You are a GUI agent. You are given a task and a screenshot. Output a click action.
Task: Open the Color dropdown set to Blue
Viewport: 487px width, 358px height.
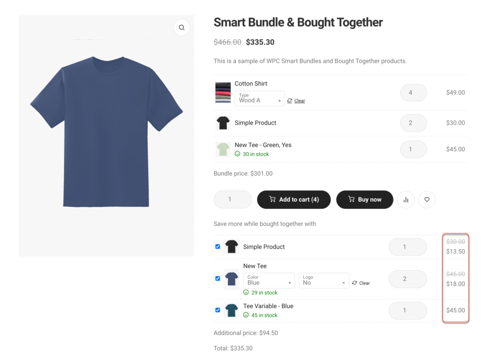click(269, 281)
